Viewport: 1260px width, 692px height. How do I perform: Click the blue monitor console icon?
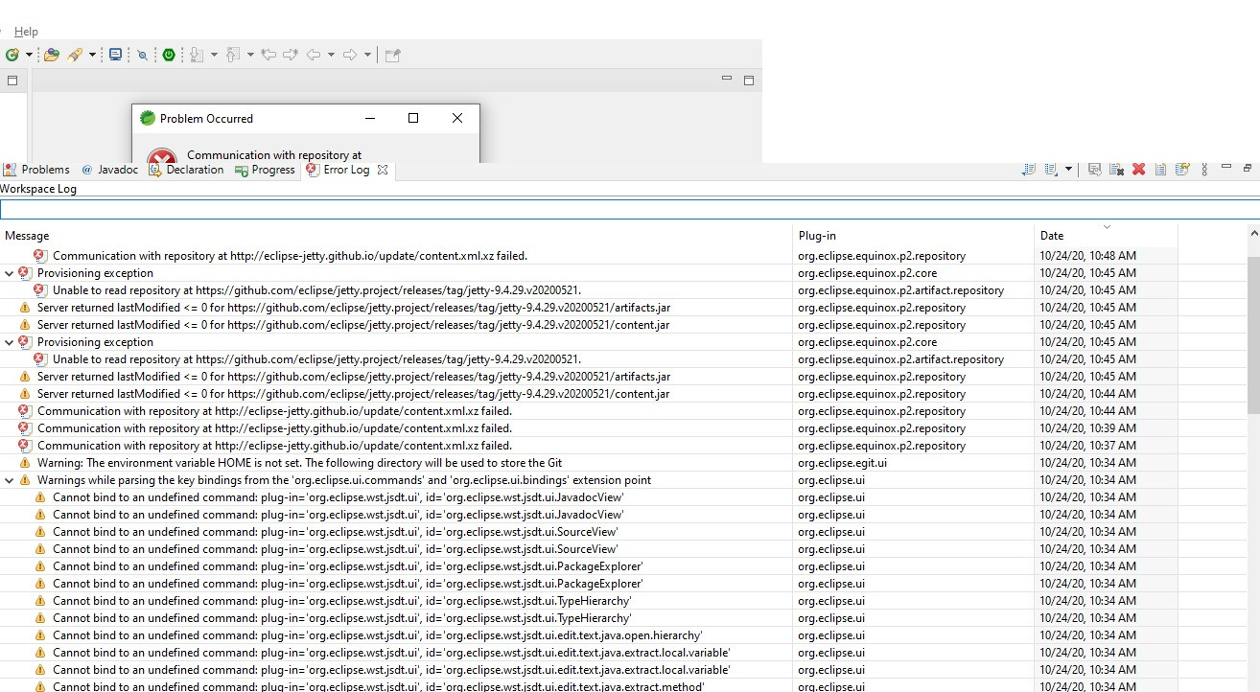click(116, 55)
